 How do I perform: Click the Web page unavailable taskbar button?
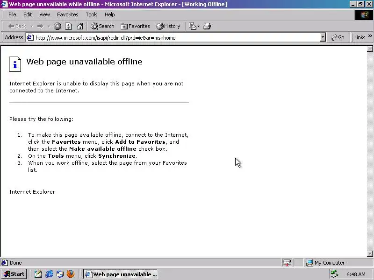tap(121, 274)
